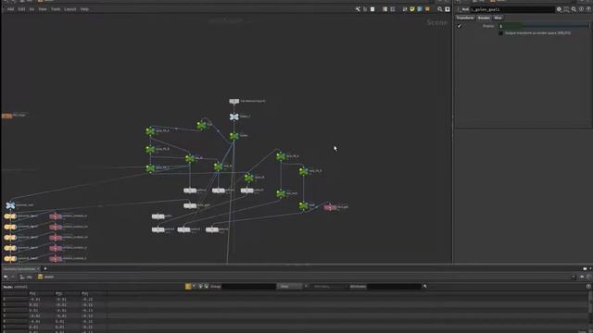This screenshot has width=593, height=333.
Task: Click the yellow sticky note icon
Action: (412, 9)
